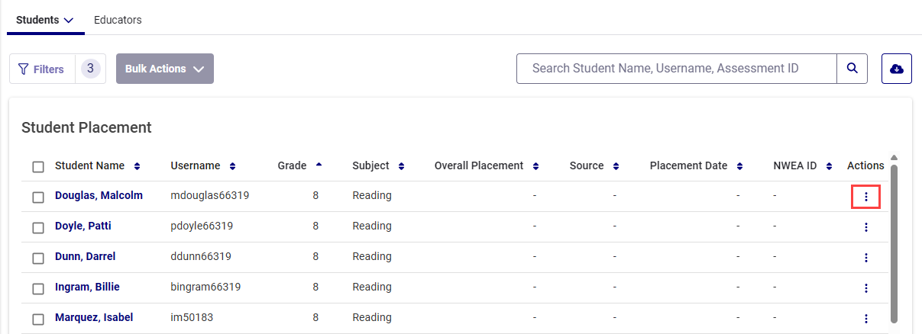This screenshot has height=334, width=922.
Task: Open student Doyle, Patti link
Action: (x=84, y=226)
